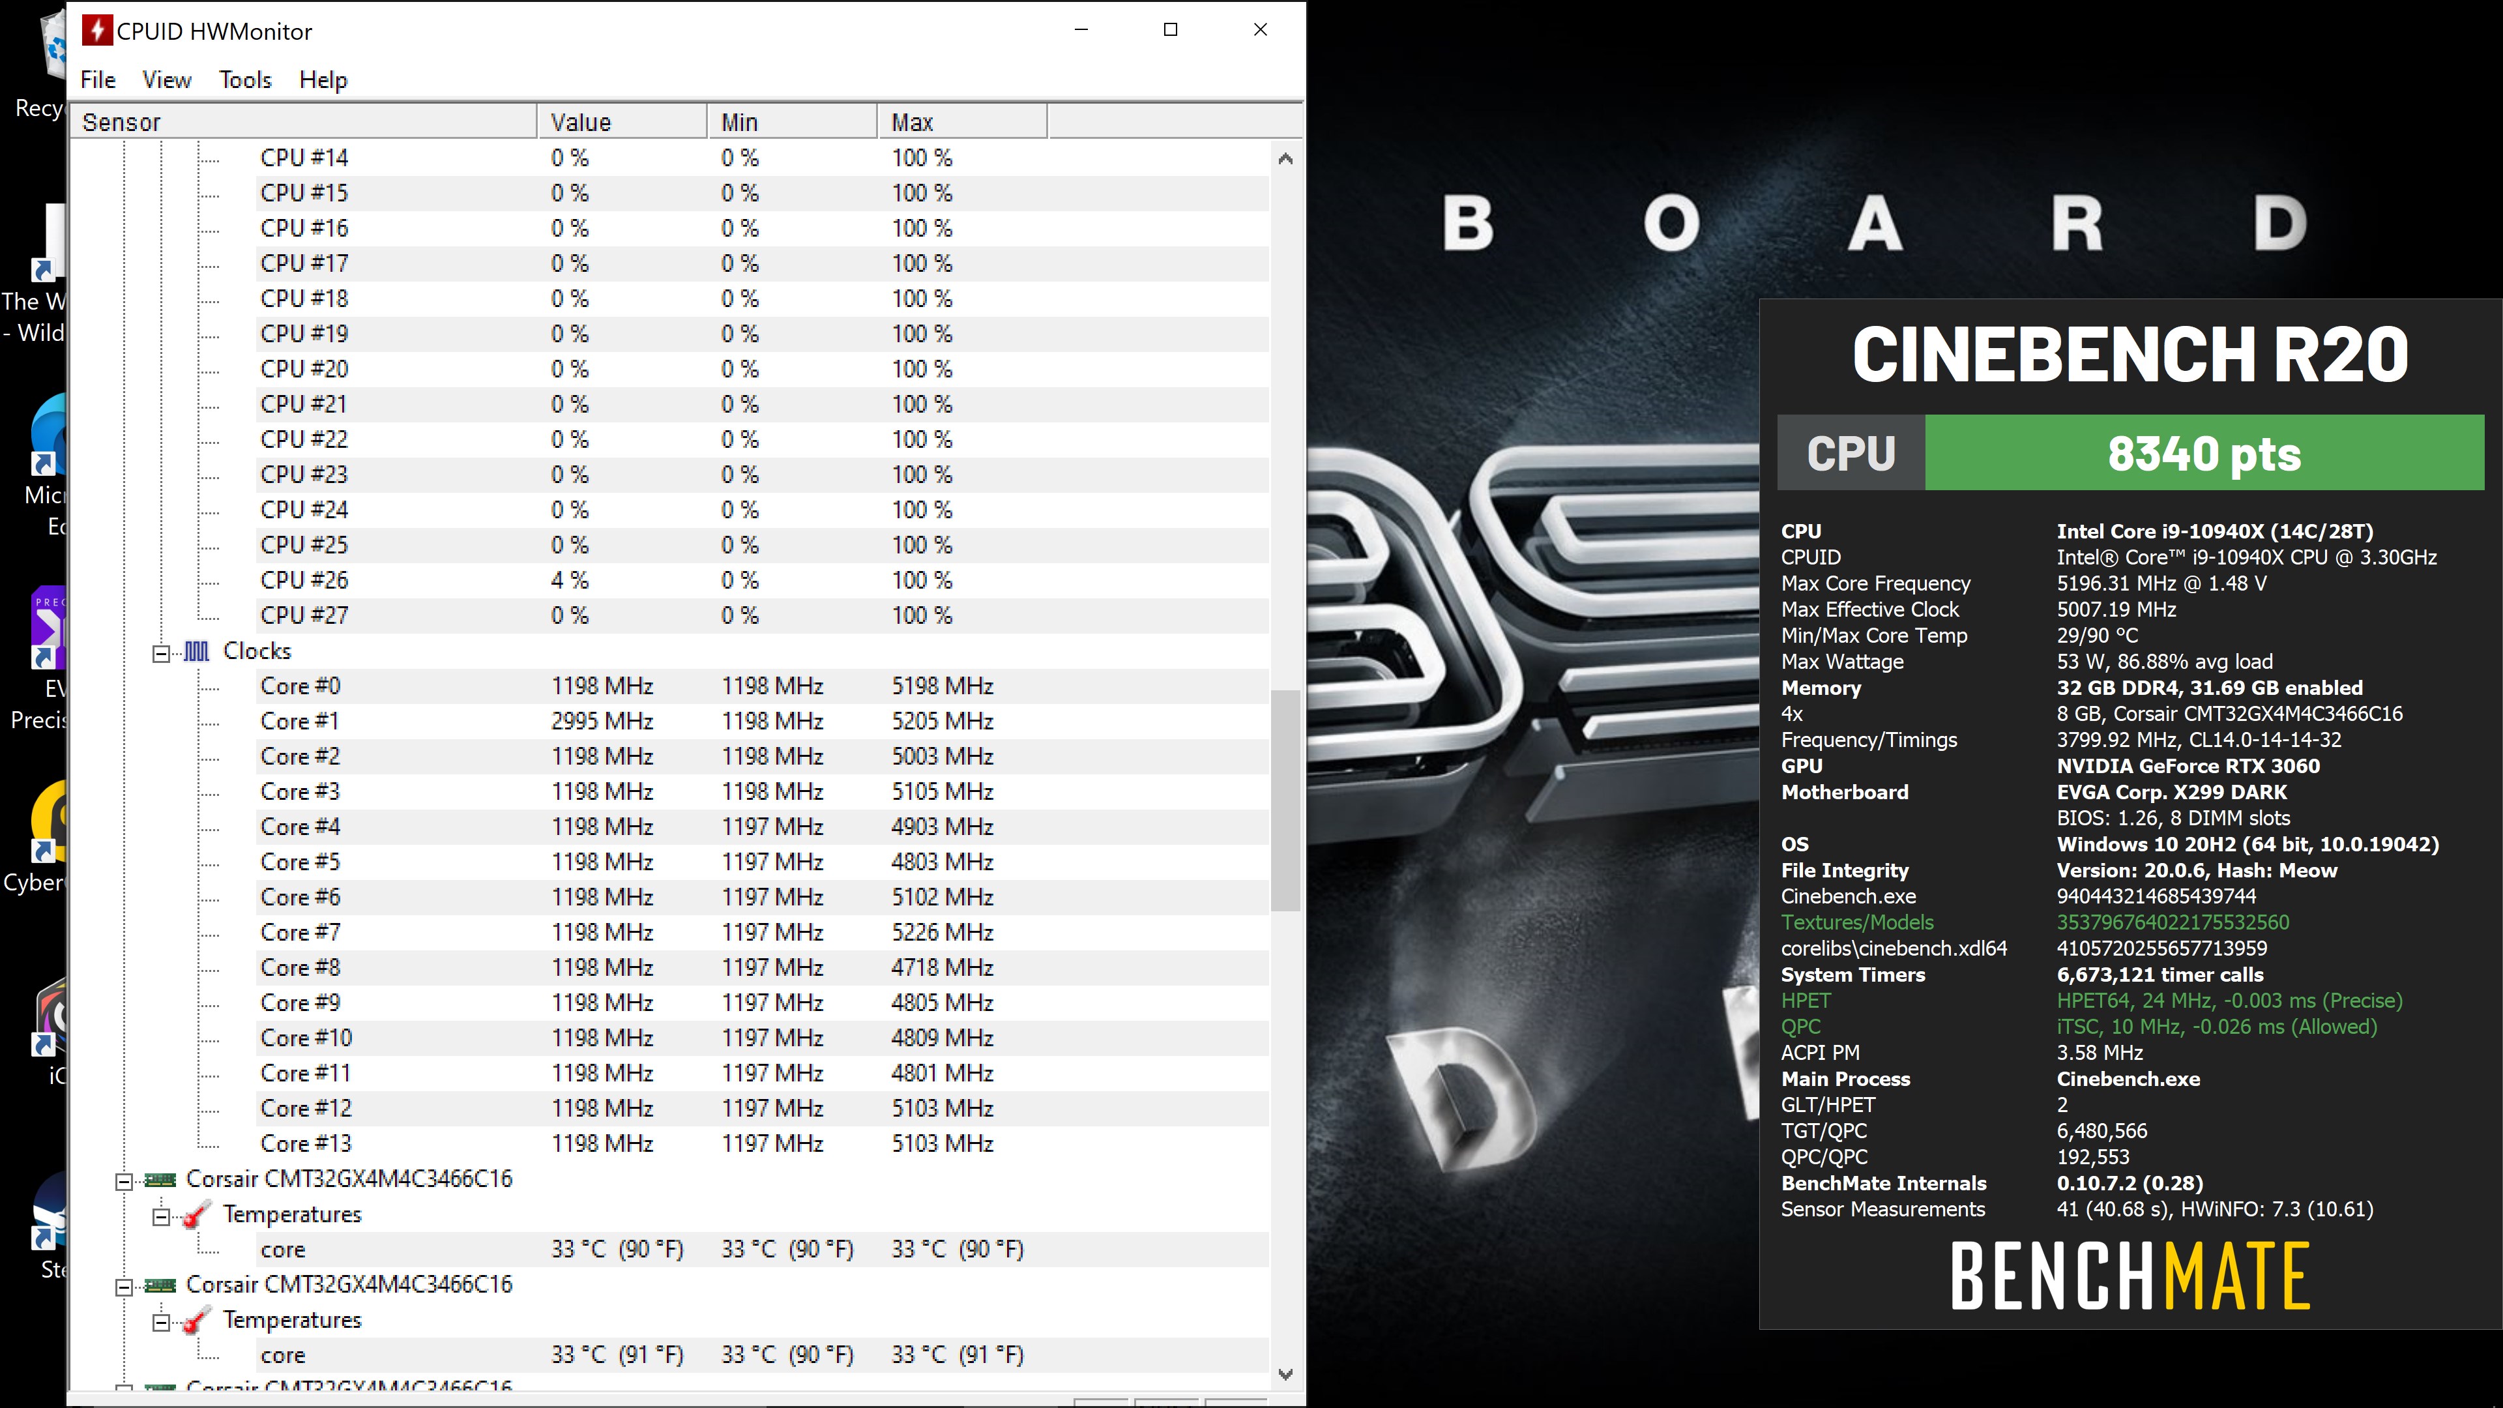Collapse first Corsair CMT32GX4M4C3466C16 node
This screenshot has width=2503, height=1408.
123,1182
